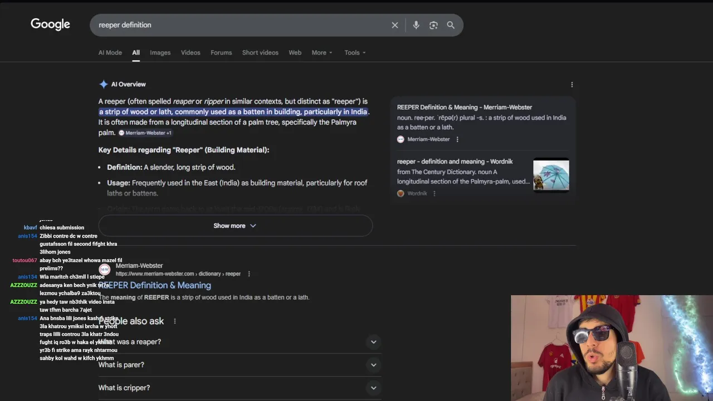Open 'REEPER Definition & Meaning' search result
Viewport: 713px width, 401px height.
(x=155, y=285)
